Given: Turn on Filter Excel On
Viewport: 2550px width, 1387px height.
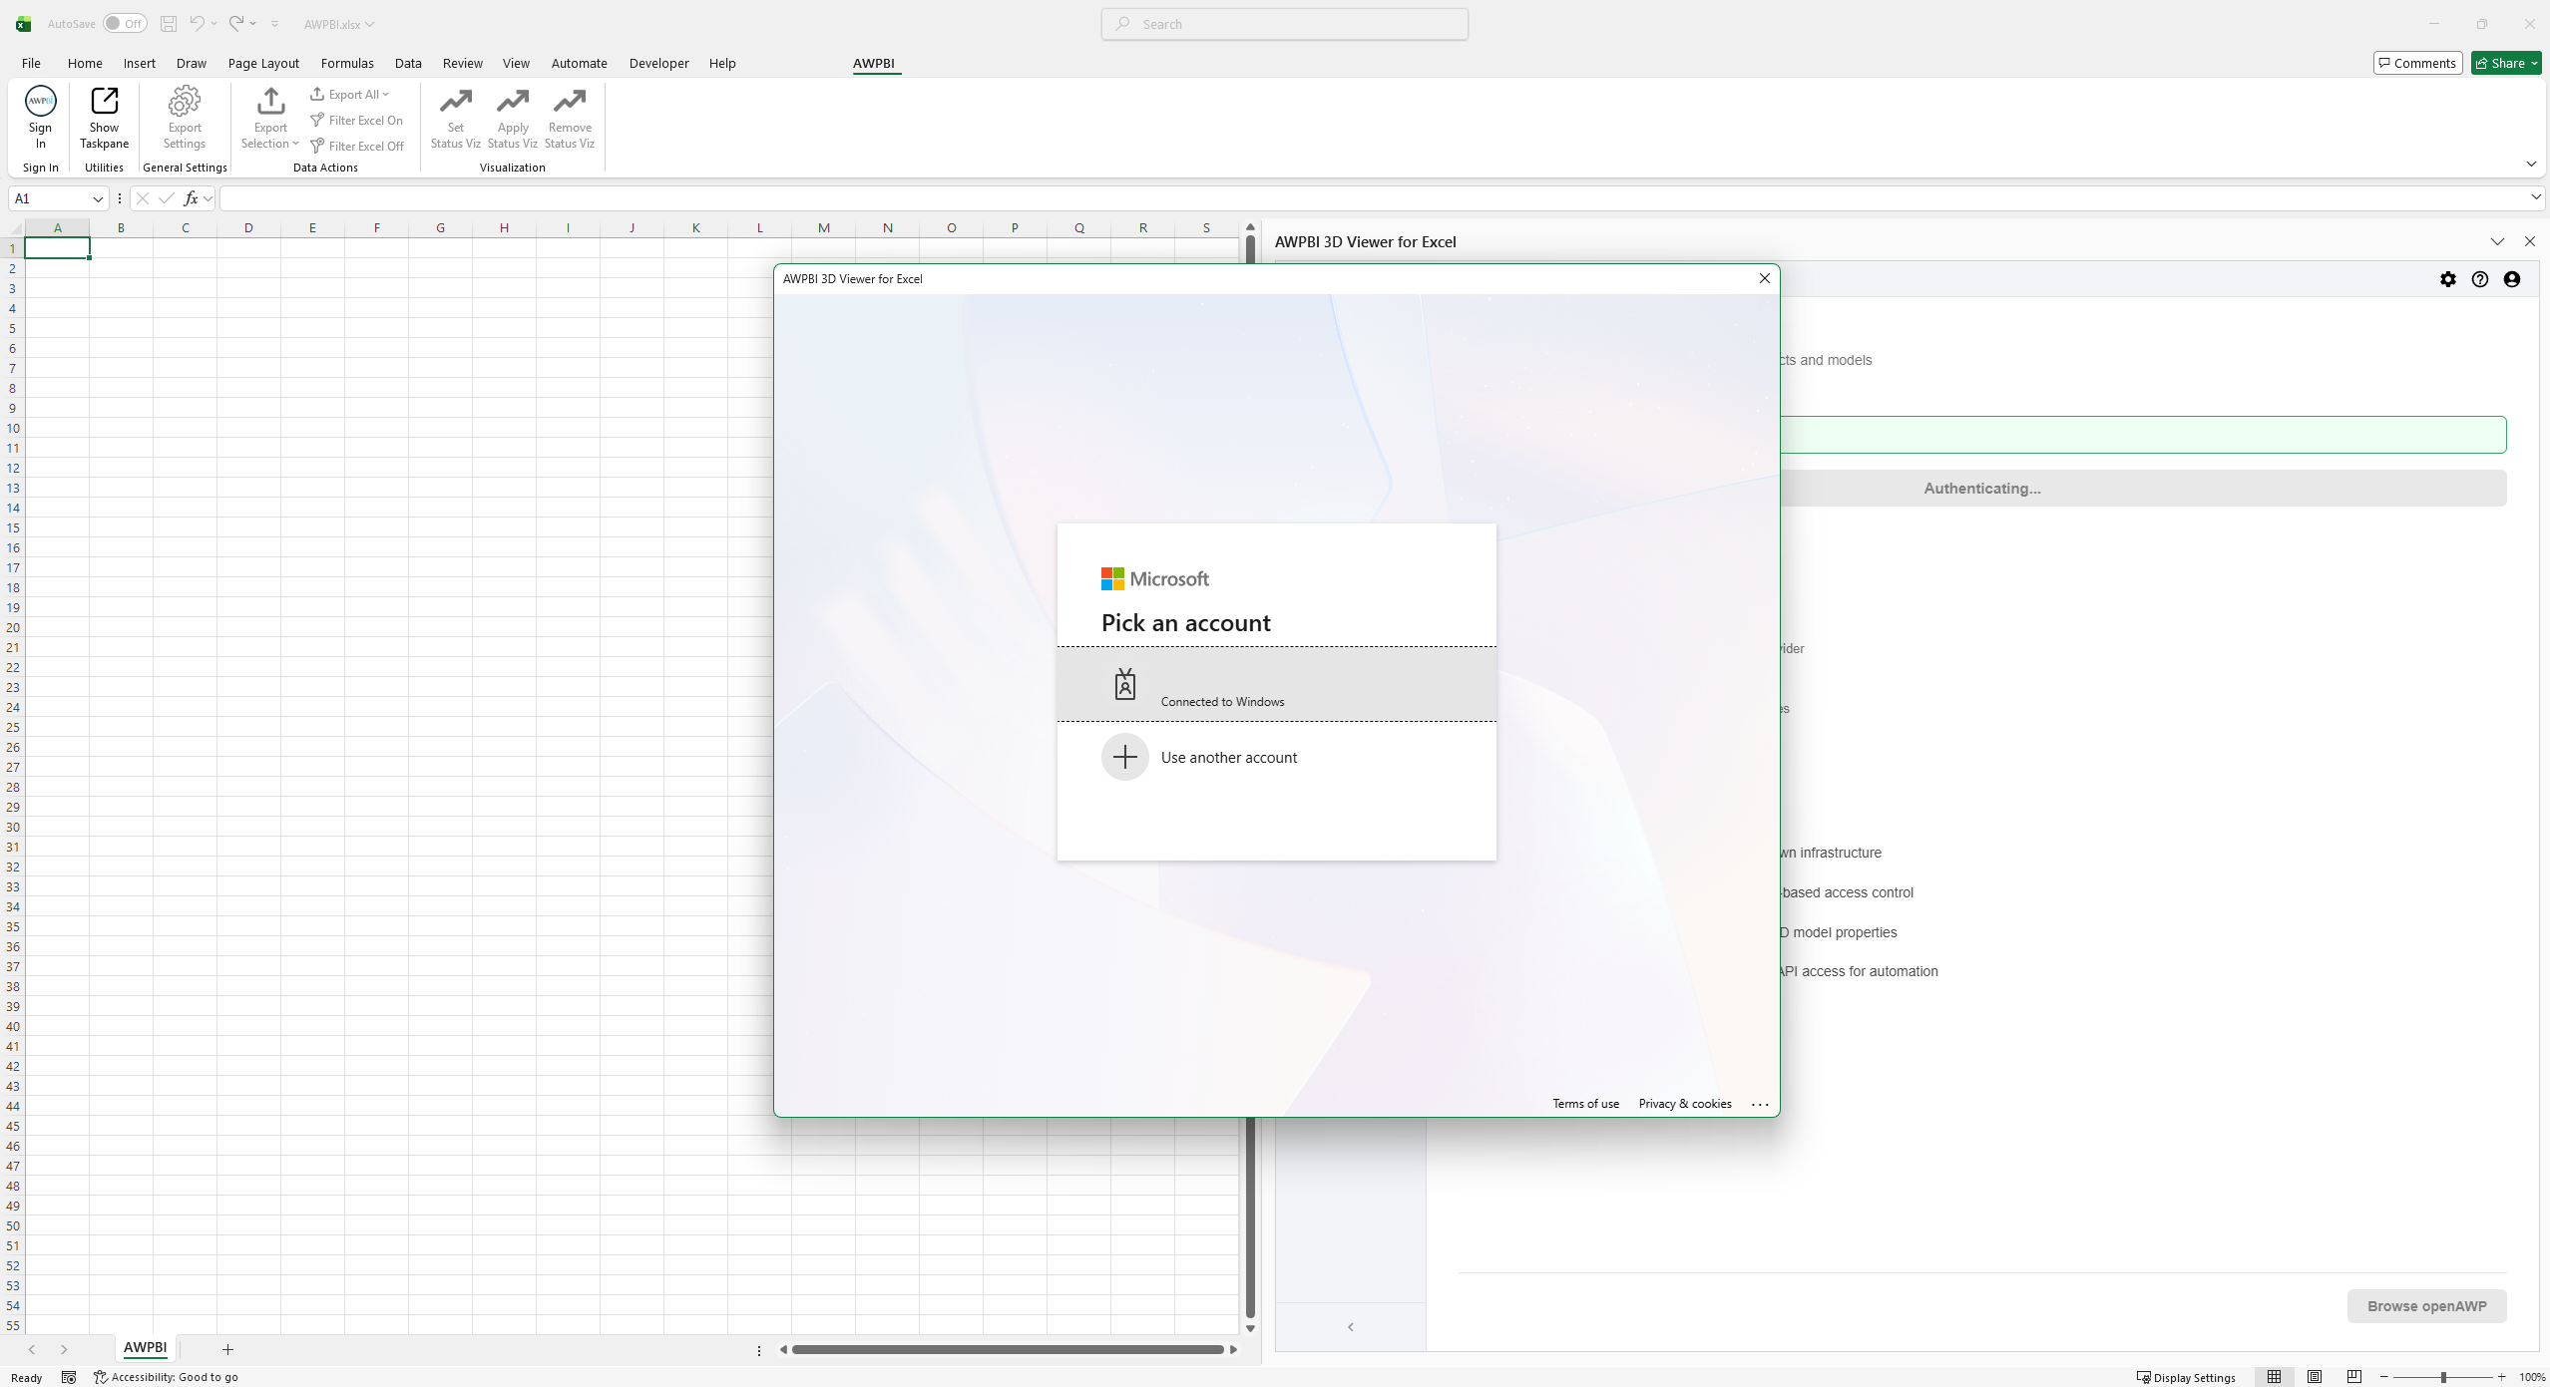Looking at the screenshot, I should (x=357, y=120).
